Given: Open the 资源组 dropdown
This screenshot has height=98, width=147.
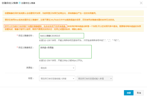Looking at the screenshot, I should (x=57, y=68).
